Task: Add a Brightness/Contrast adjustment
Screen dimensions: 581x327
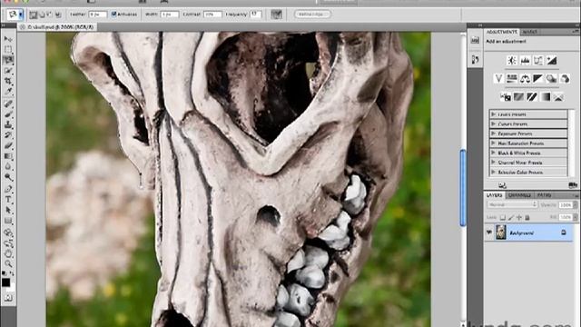Action: click(x=512, y=61)
